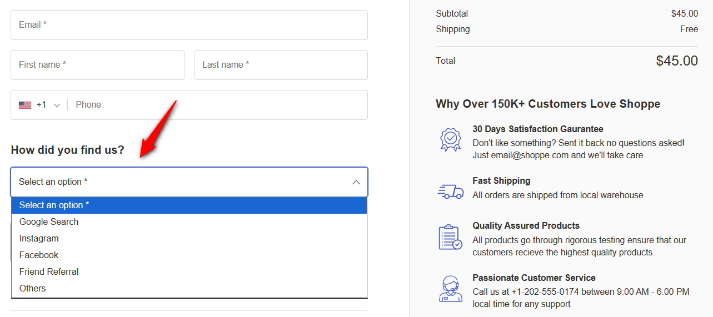Choose Facebook in the dropdown

[x=189, y=255]
